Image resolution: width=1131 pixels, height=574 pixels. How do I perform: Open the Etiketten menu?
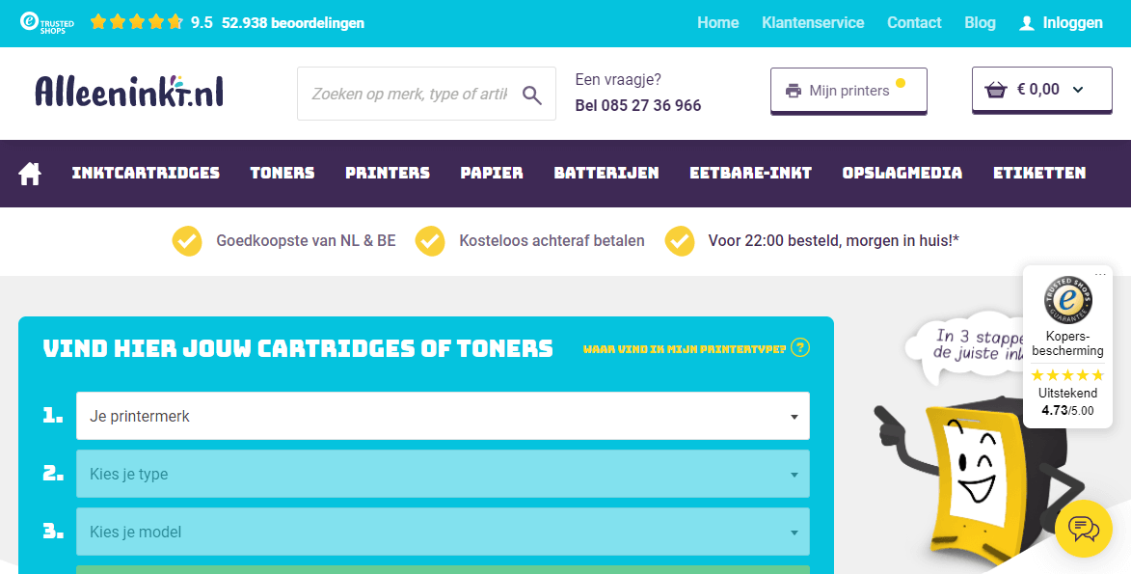point(1039,174)
